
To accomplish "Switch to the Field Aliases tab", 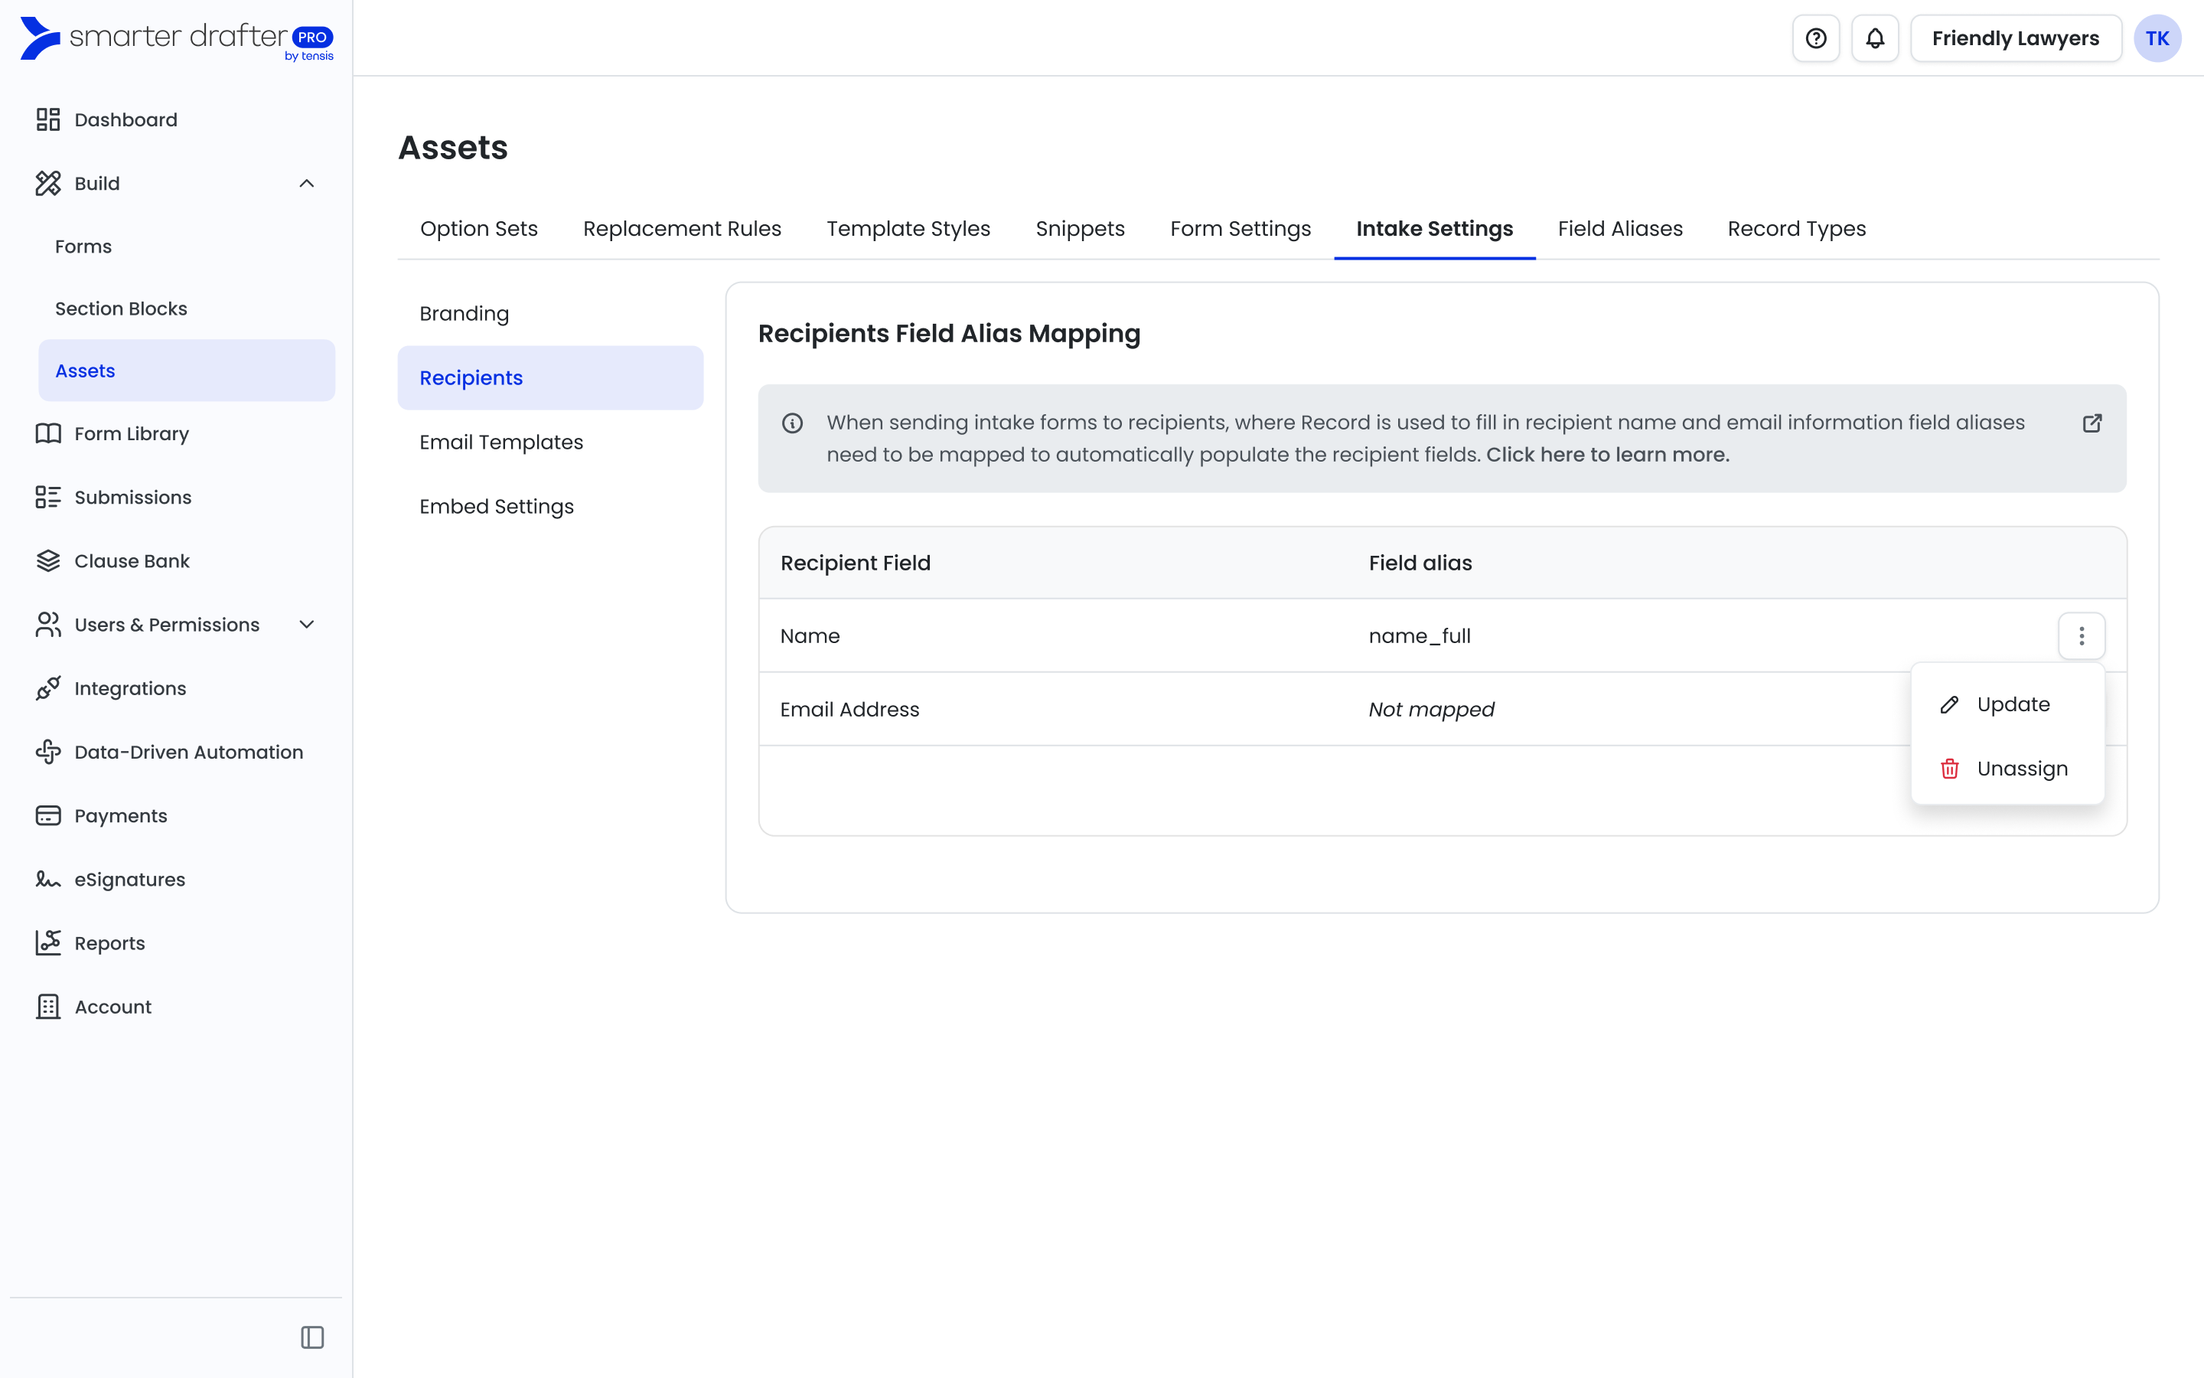I will tap(1619, 229).
